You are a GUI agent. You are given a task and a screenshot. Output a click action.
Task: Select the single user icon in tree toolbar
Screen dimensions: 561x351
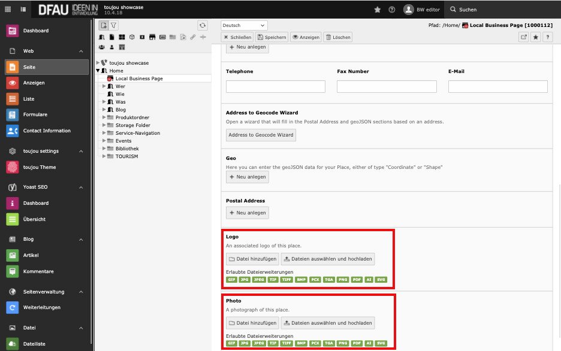tap(112, 47)
